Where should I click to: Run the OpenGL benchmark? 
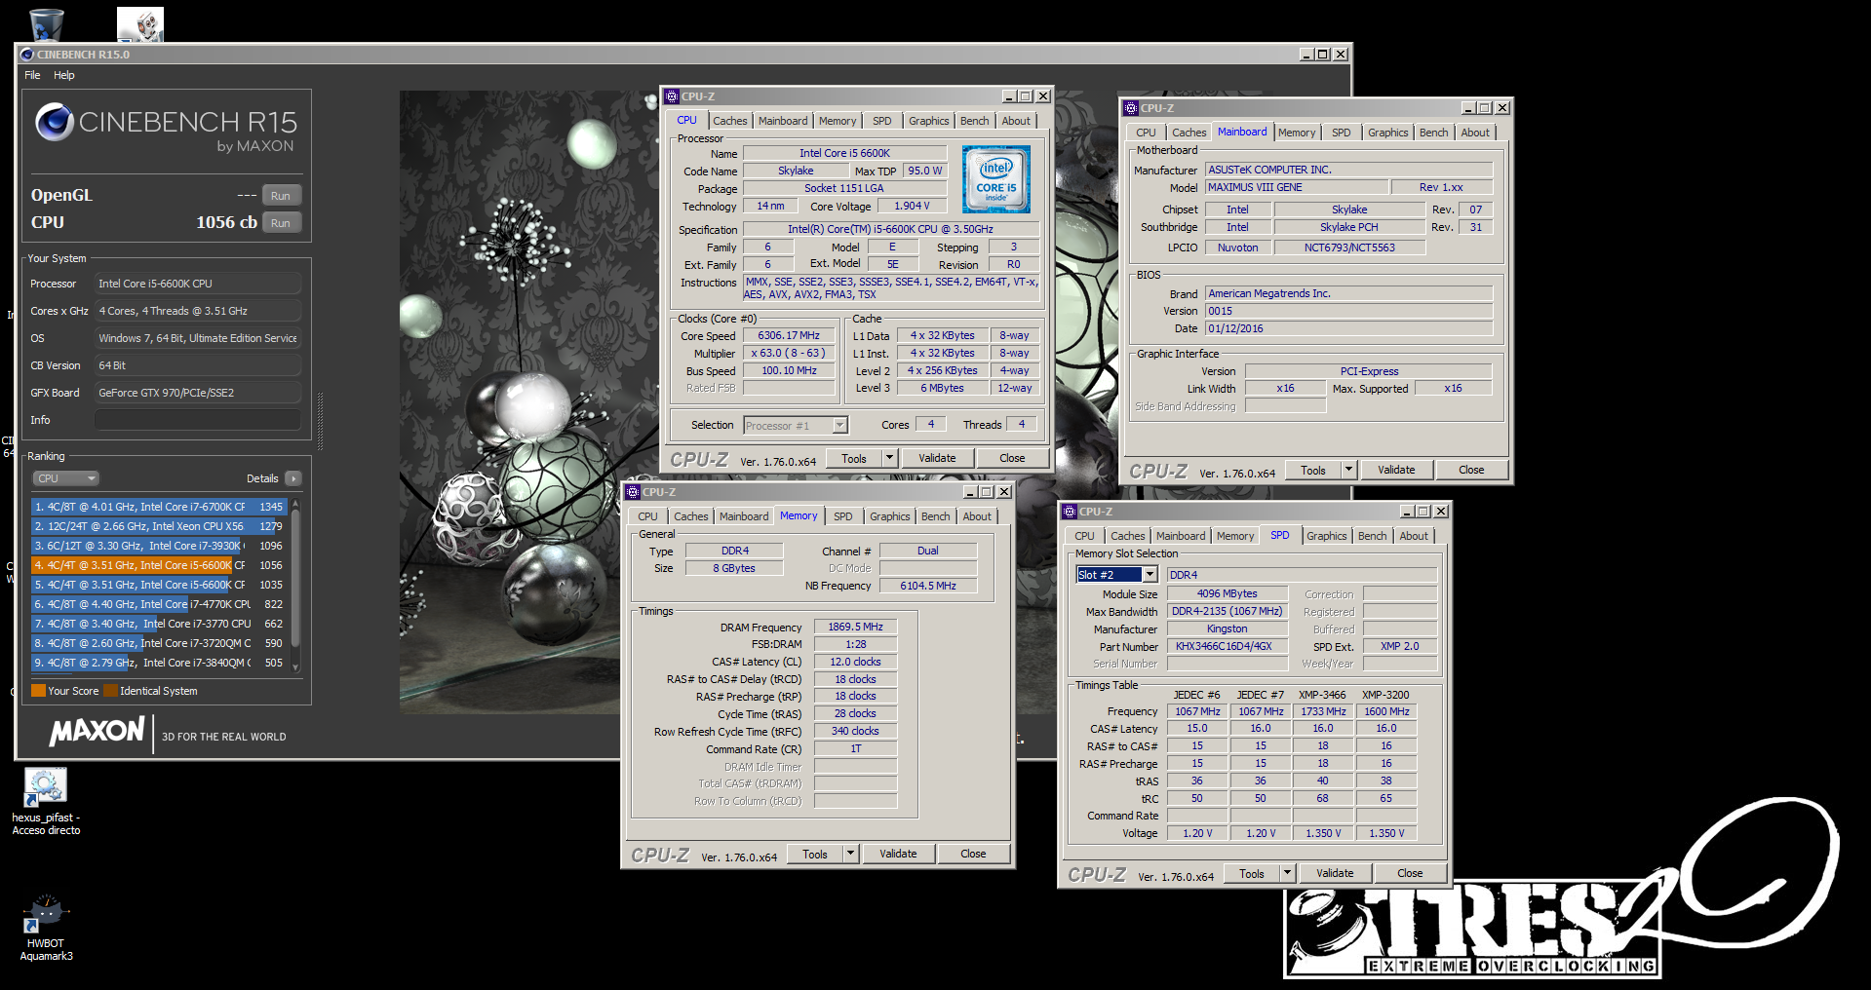point(281,195)
